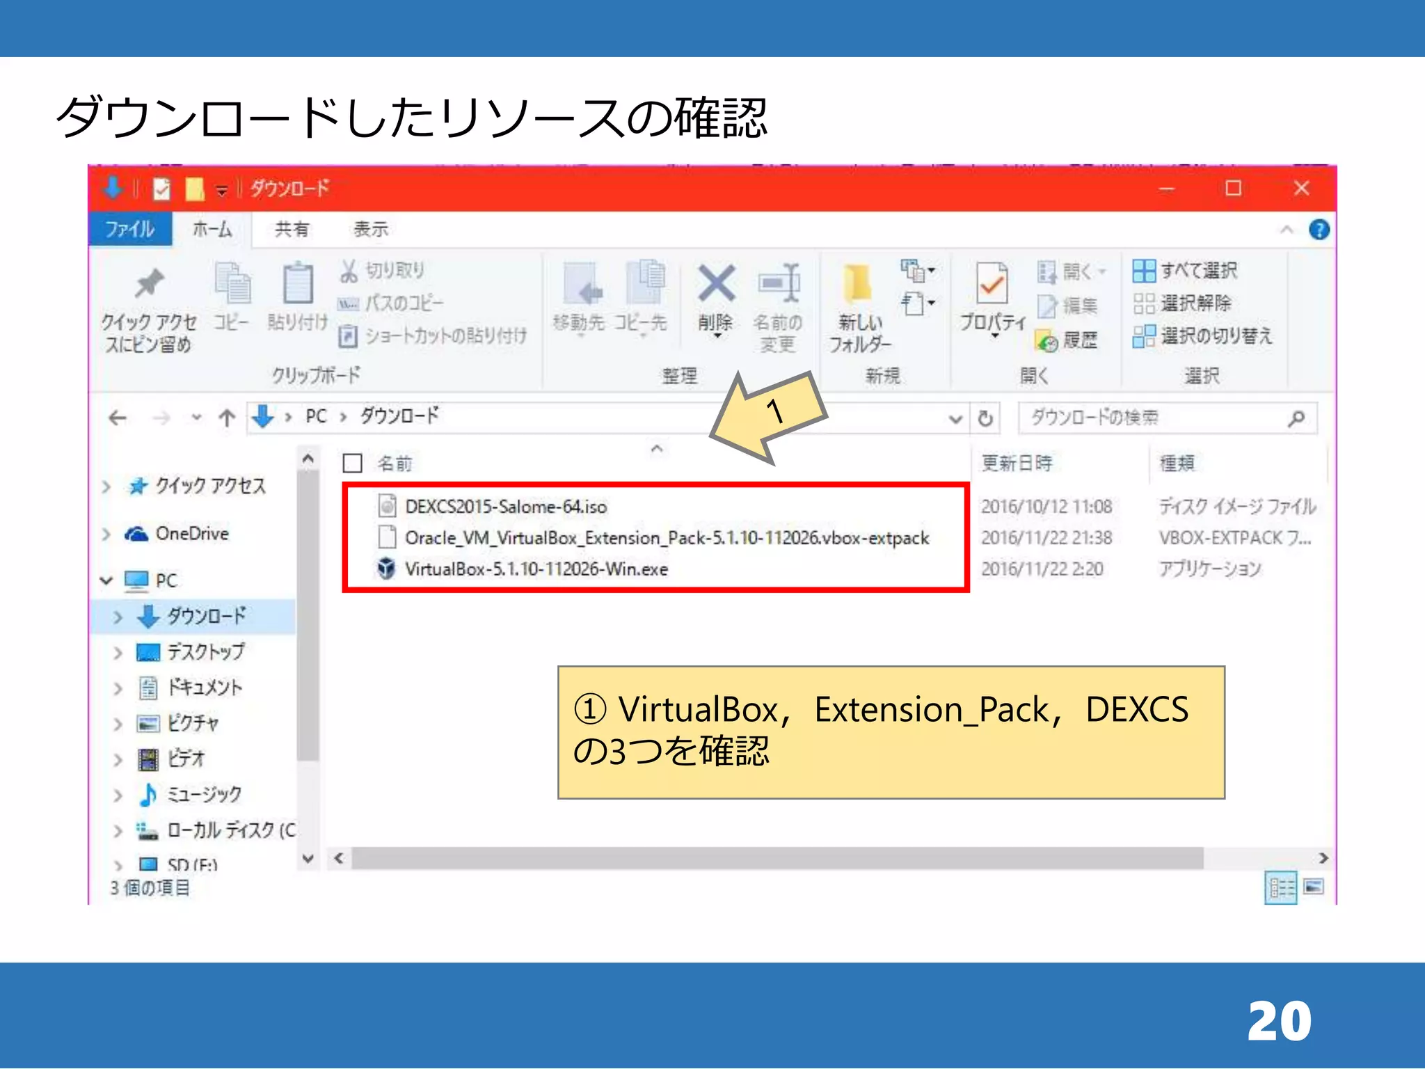Select the Oracle_VM_VirtualBox_Extension_Pack file

(667, 537)
